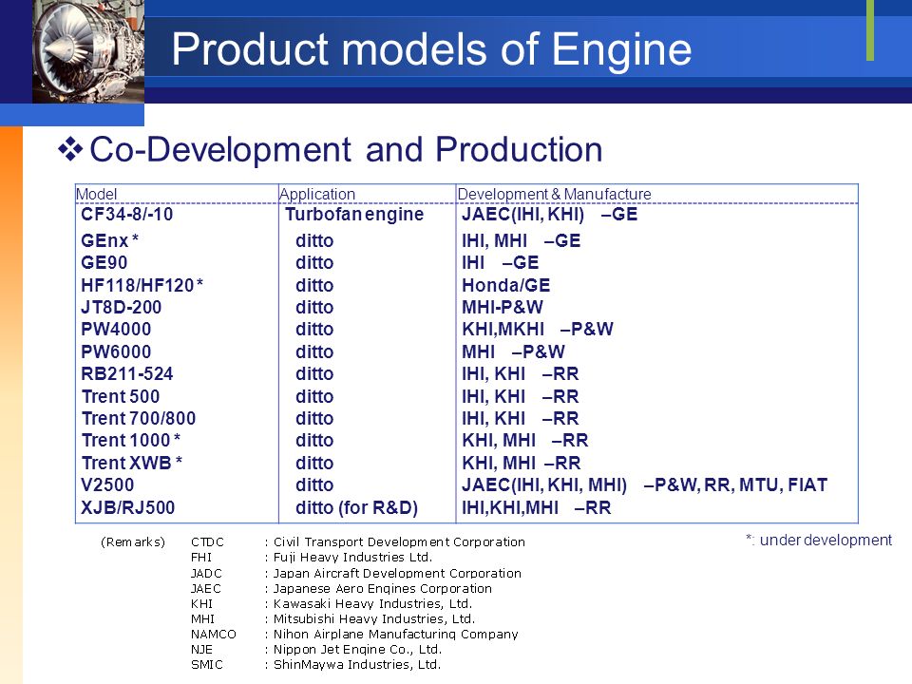Click 'Japanese Aero Engines Corporation' text
Image resolution: width=912 pixels, height=684 pixels.
383,589
